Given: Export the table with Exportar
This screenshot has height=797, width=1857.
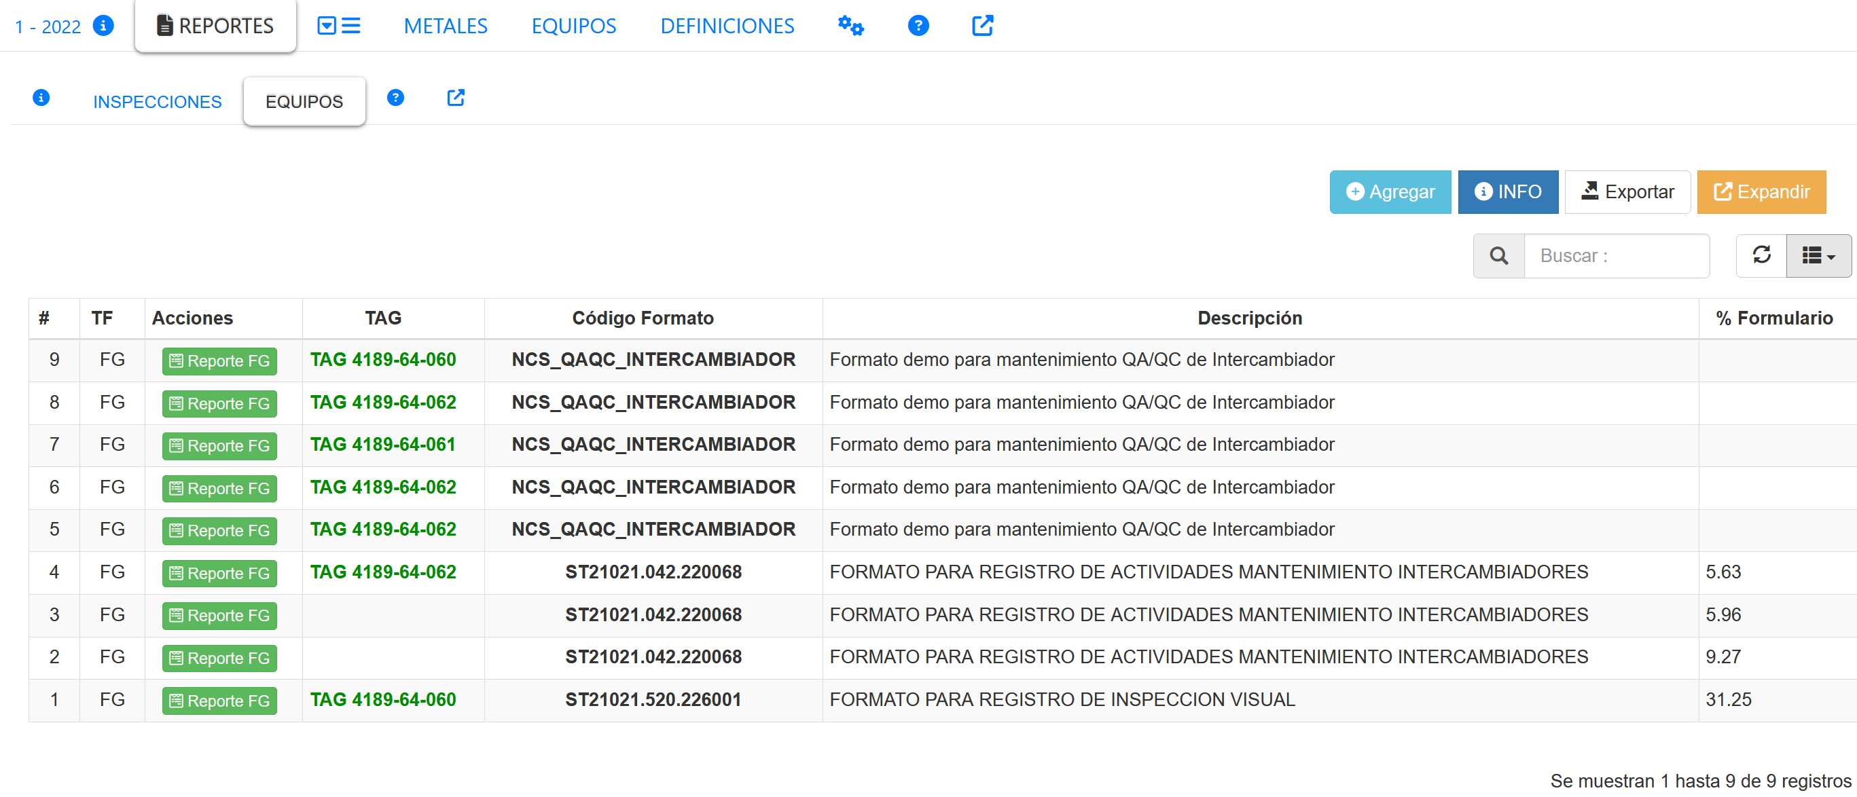Looking at the screenshot, I should point(1627,191).
